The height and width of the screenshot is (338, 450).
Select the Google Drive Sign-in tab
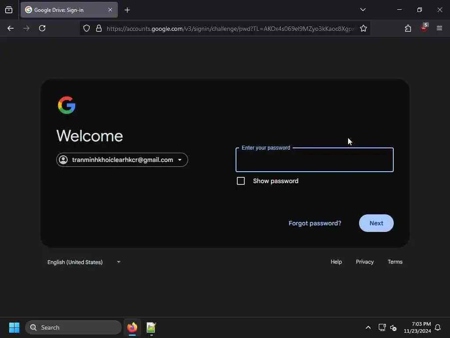click(x=69, y=10)
